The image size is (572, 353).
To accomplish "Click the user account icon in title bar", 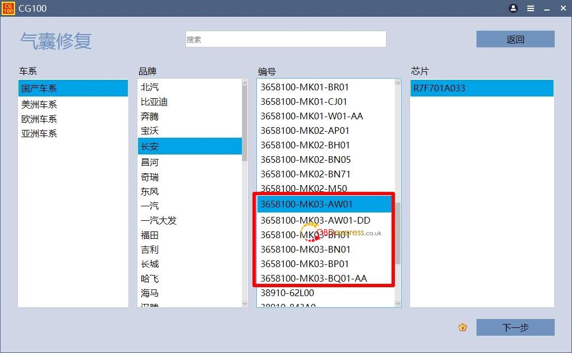I will 513,8.
